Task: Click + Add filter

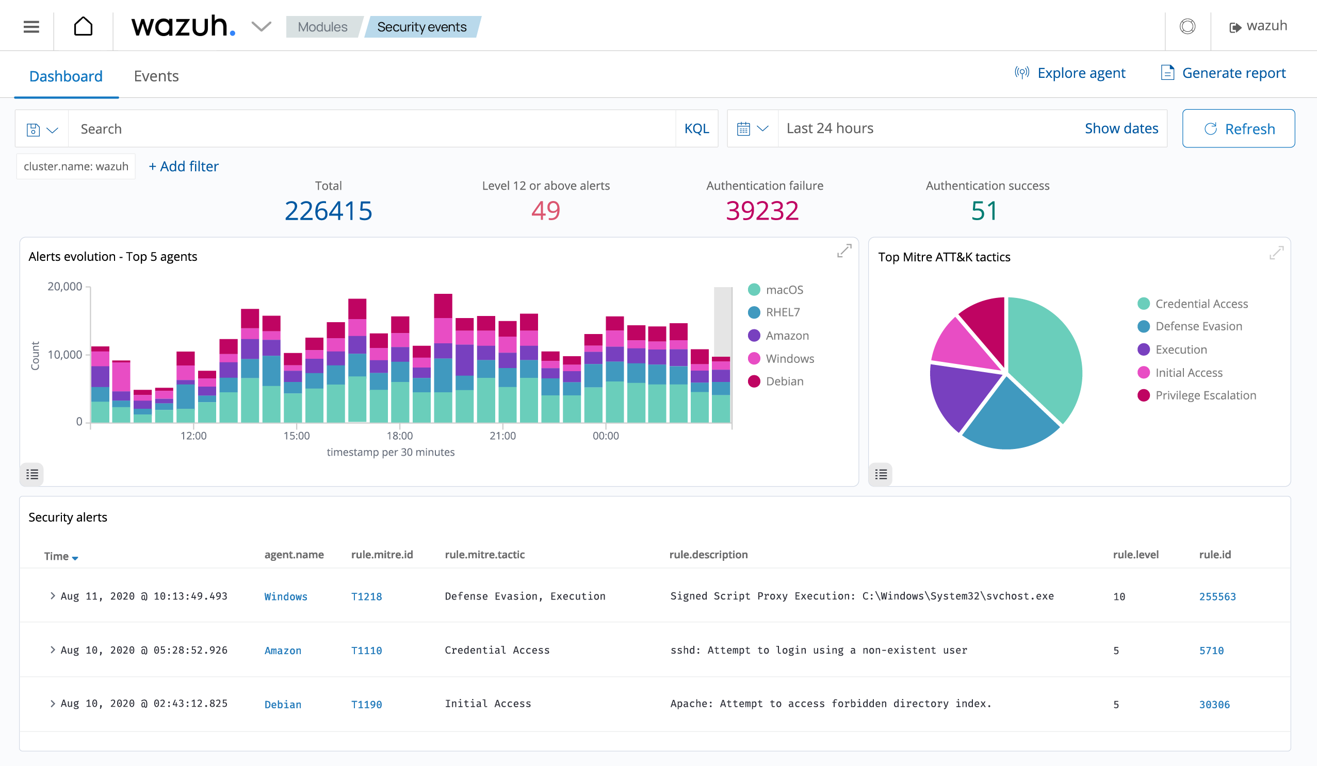Action: coord(184,166)
